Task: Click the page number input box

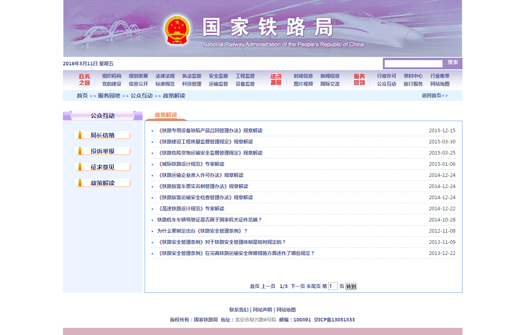Action: (x=333, y=286)
